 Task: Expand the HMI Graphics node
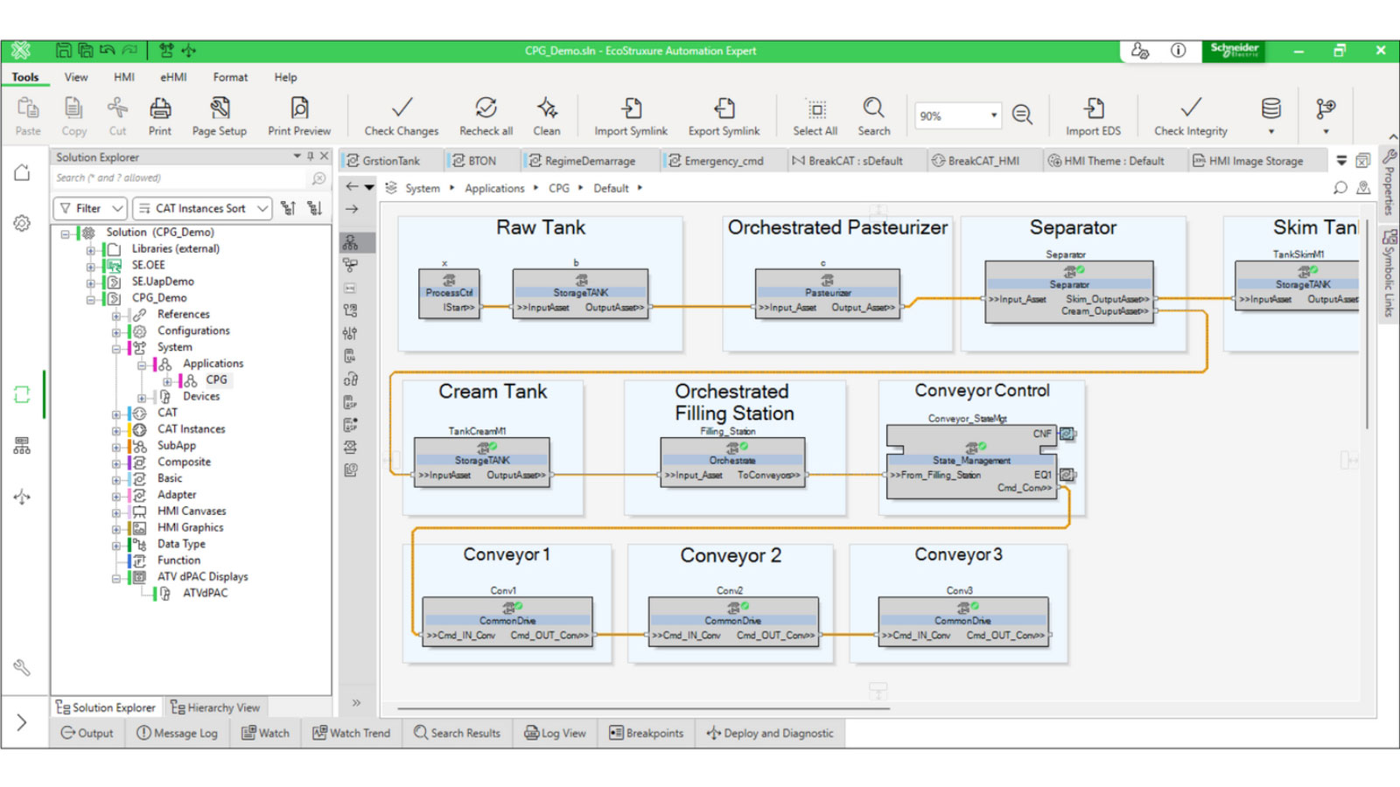(x=115, y=529)
